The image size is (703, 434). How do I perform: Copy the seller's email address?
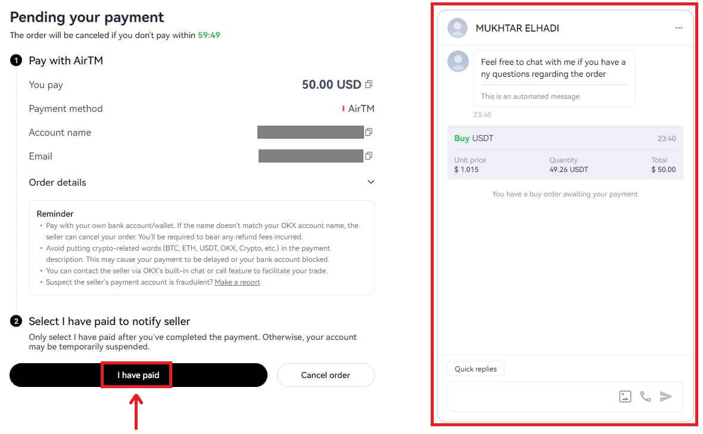pos(368,156)
